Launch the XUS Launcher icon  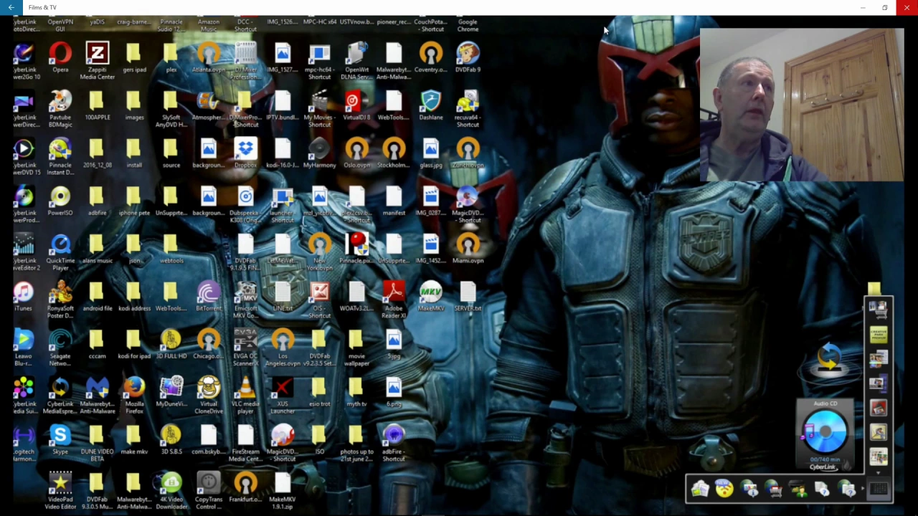(x=283, y=394)
